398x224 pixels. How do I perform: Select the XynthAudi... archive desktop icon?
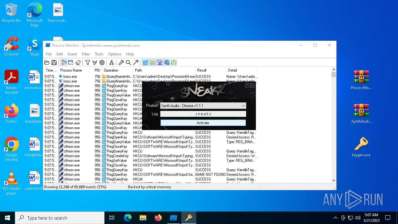(361, 114)
